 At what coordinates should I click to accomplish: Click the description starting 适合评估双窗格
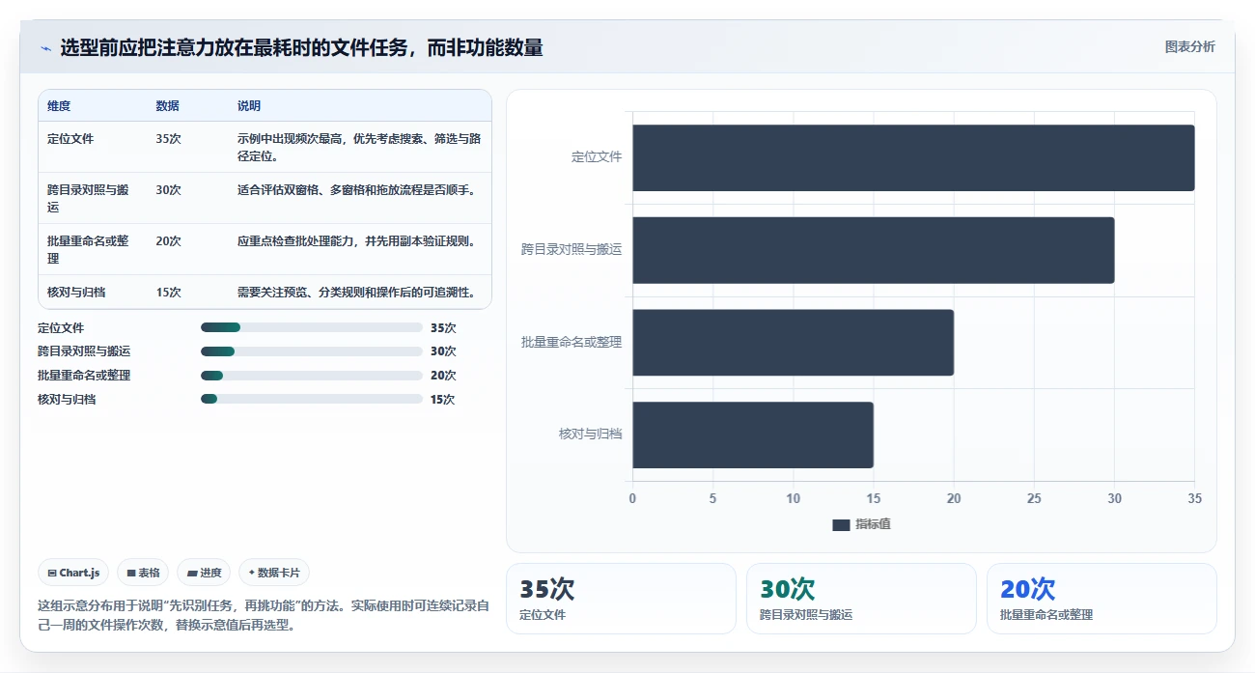click(x=357, y=190)
